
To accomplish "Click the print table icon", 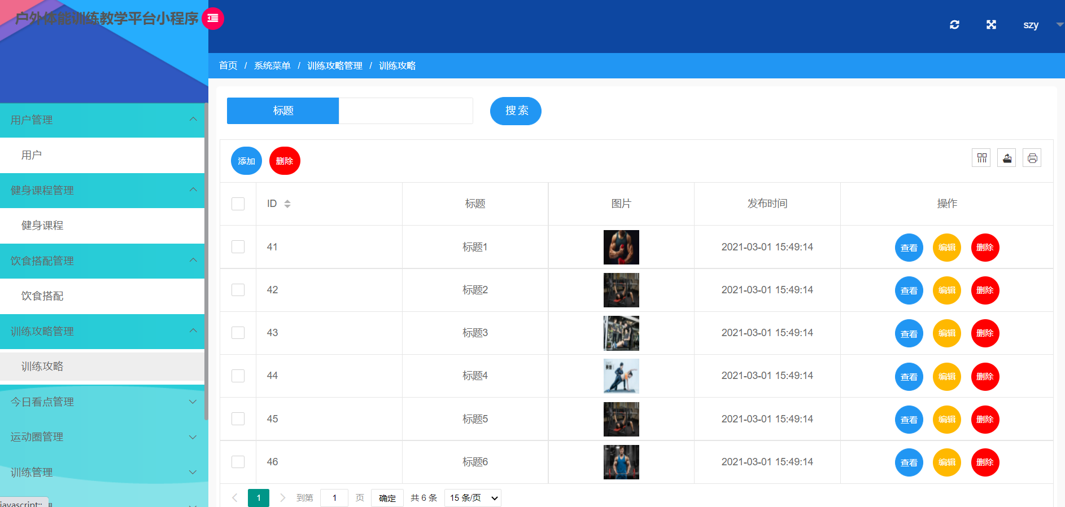I will [x=1032, y=158].
